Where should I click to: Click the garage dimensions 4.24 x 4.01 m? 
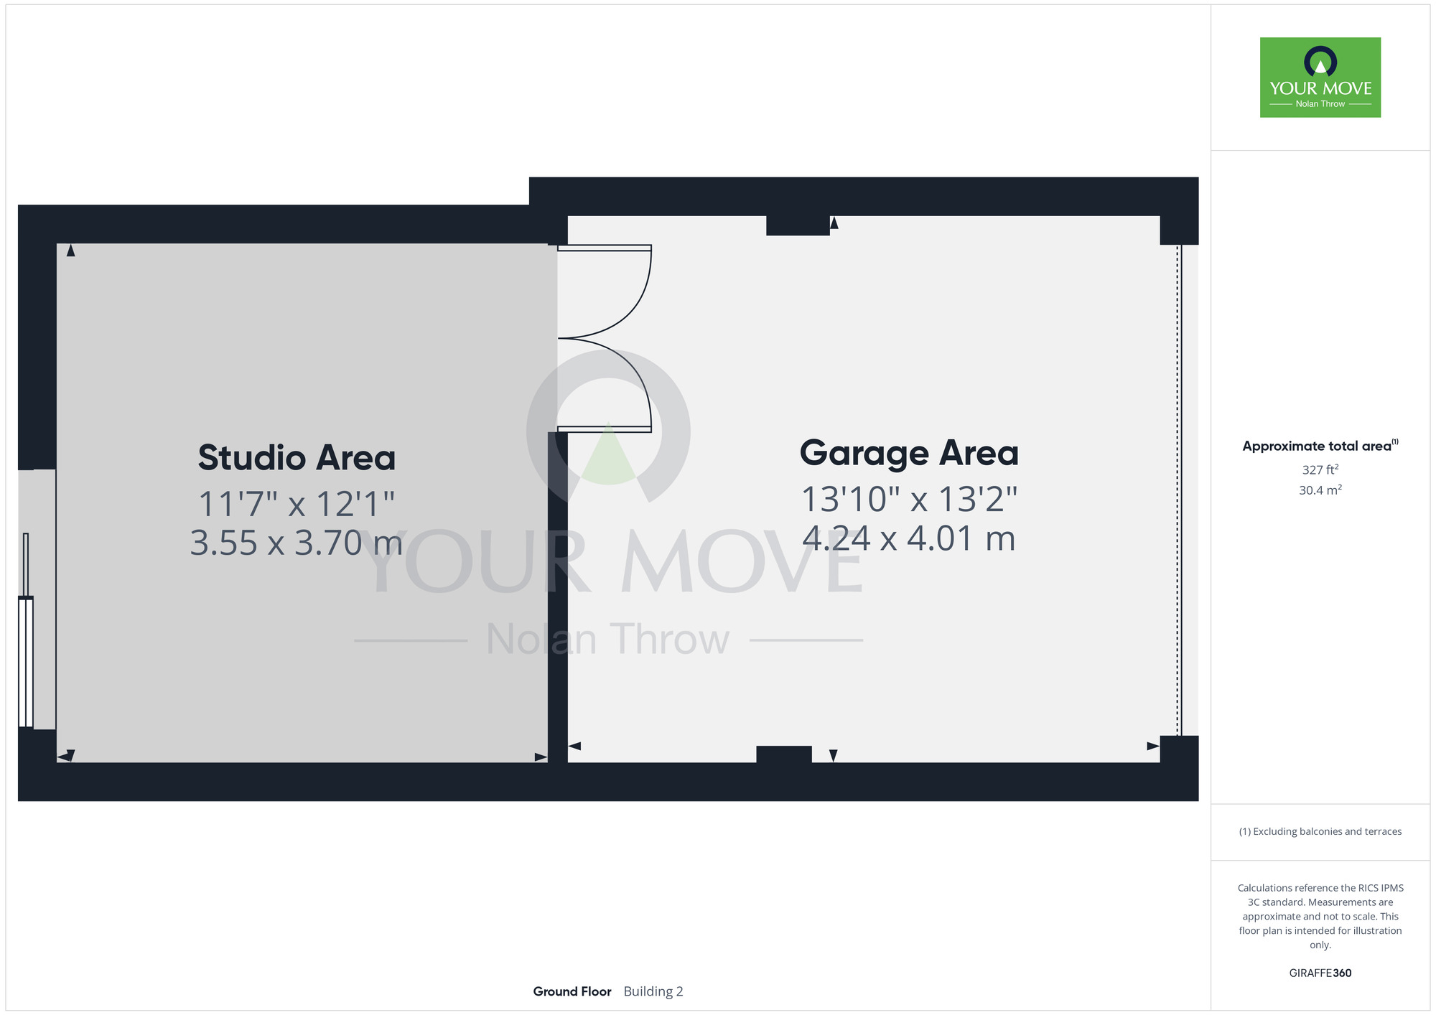909,538
